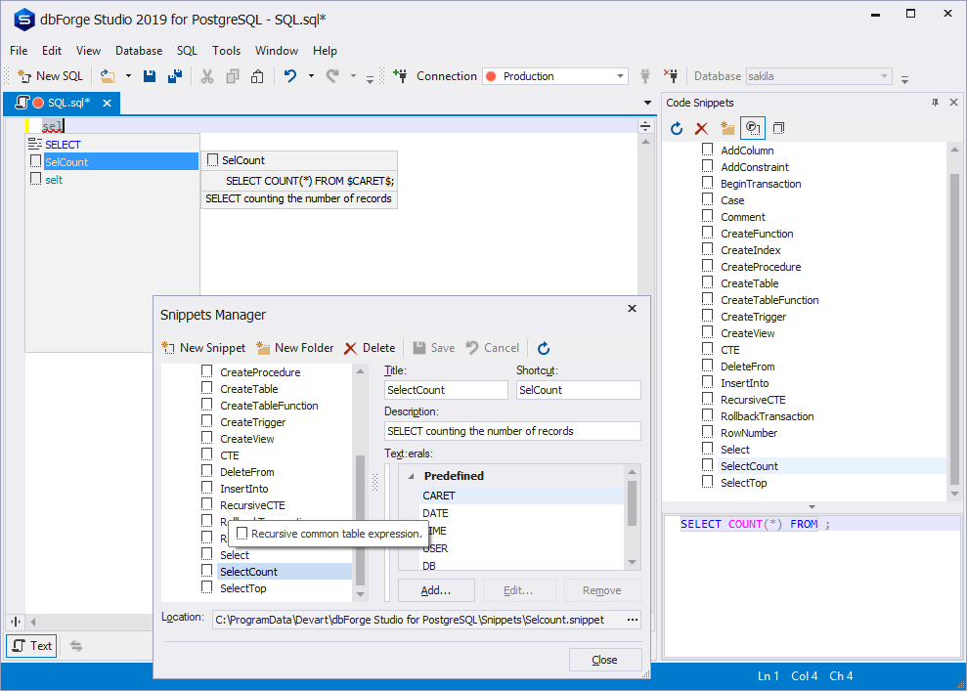Click Delete in Snippets Manager toolbar

pos(370,348)
